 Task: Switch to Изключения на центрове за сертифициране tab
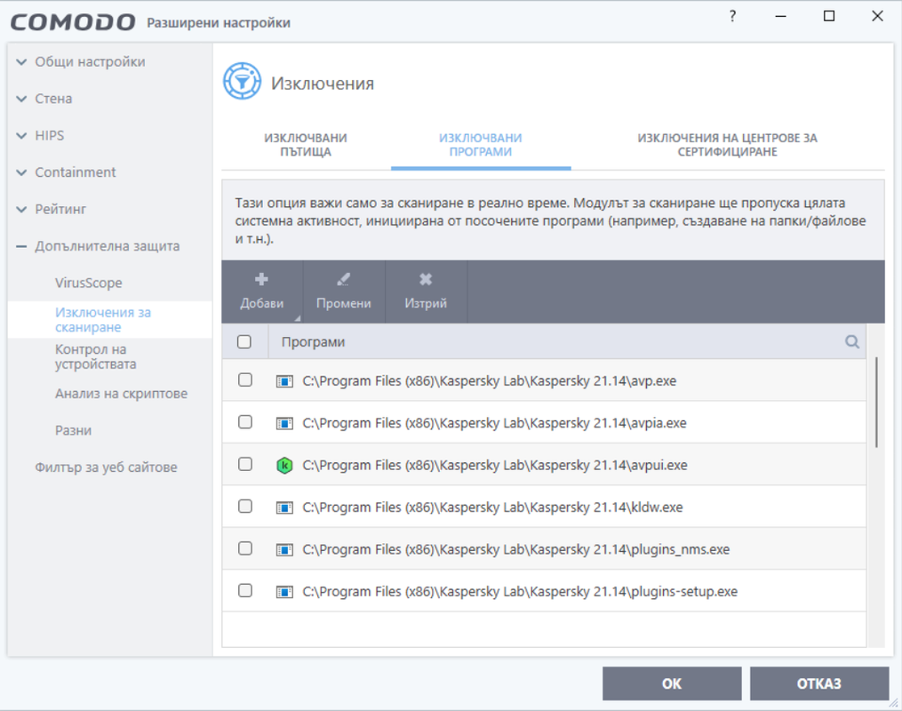coord(727,145)
